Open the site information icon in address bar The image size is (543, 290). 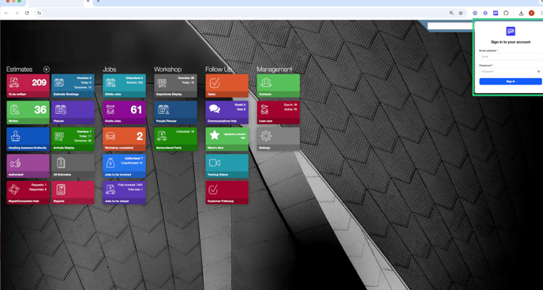click(x=39, y=13)
